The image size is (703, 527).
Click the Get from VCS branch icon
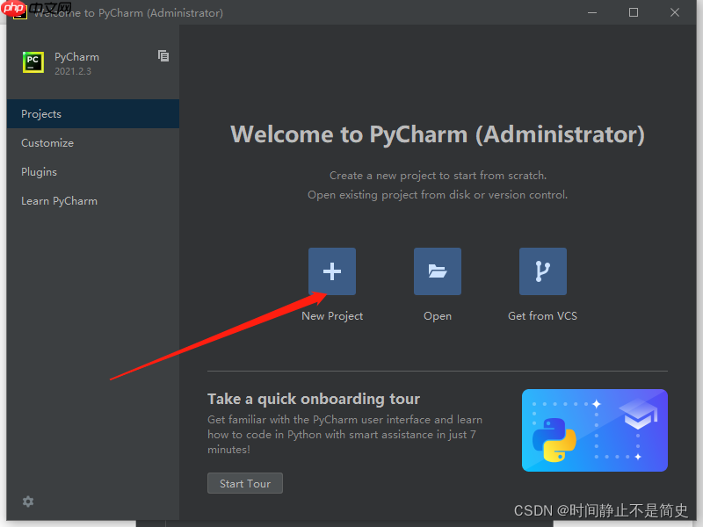click(x=542, y=271)
